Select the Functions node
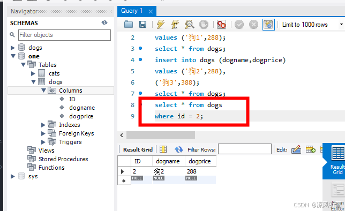The height and width of the screenshot is (211, 345). click(51, 168)
